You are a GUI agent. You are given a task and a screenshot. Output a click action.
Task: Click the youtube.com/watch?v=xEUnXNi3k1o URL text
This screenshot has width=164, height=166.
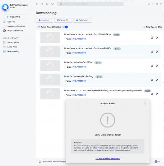(x=87, y=35)
